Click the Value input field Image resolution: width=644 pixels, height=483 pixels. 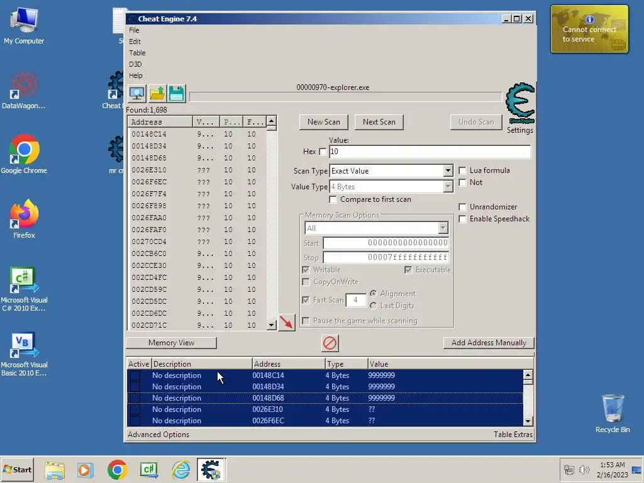coord(430,152)
